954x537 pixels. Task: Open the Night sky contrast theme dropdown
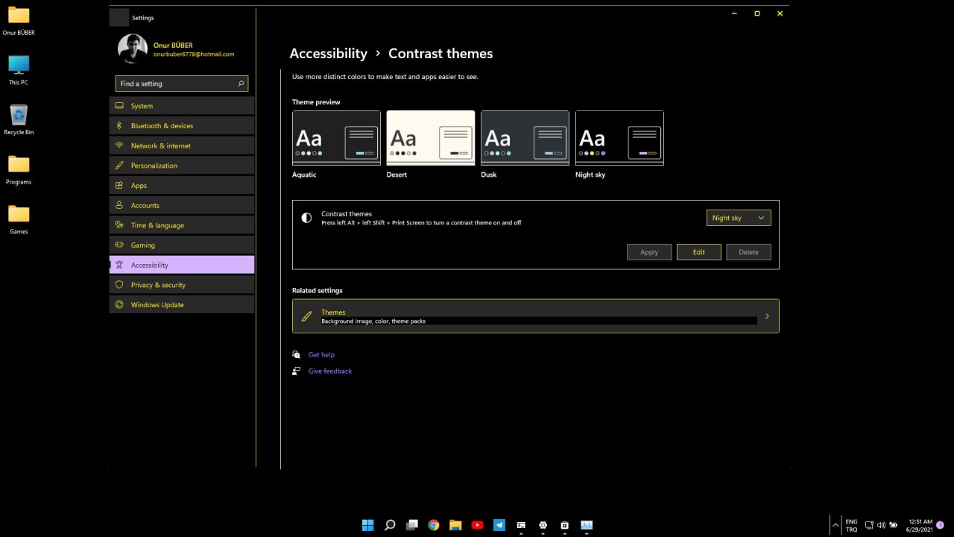(739, 218)
